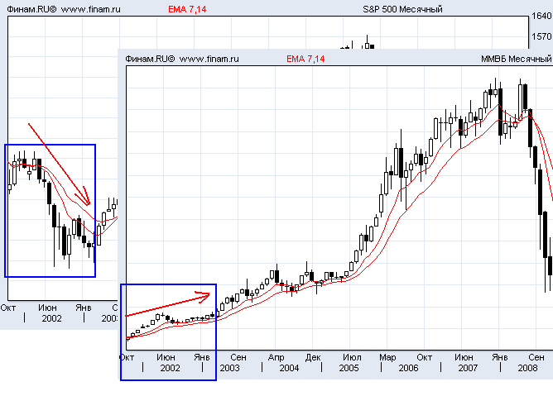
Task: Select red EMA 7,14 label on ММВБ chart
Action: 305,59
